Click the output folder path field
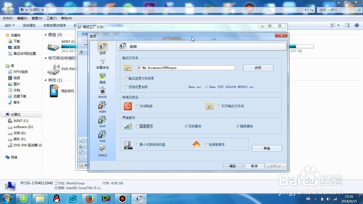Viewport: 363px width, 204px height. [186, 68]
